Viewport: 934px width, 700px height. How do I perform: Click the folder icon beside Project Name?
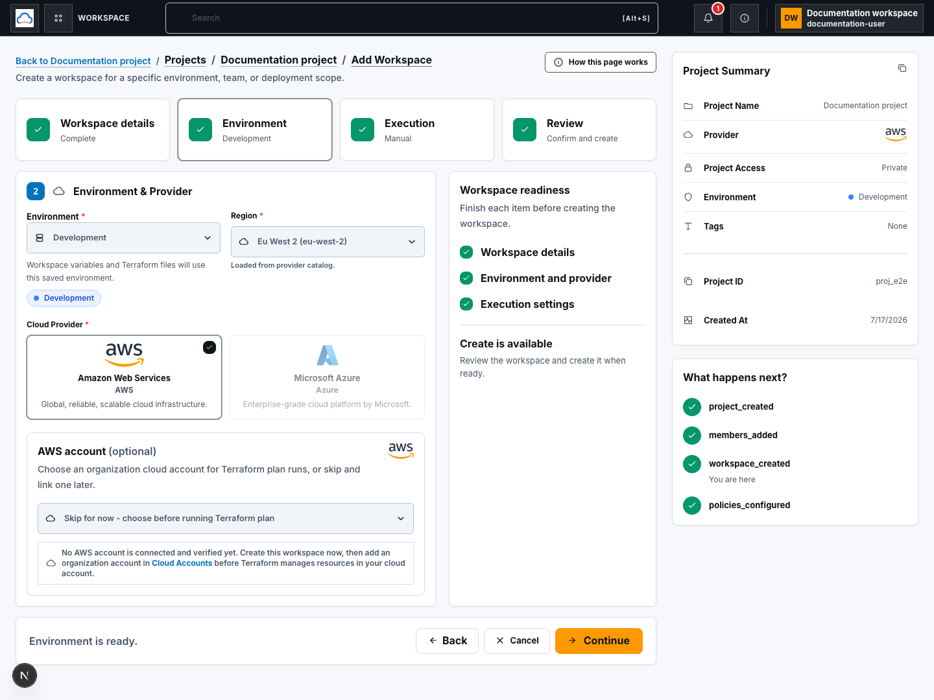coord(688,106)
